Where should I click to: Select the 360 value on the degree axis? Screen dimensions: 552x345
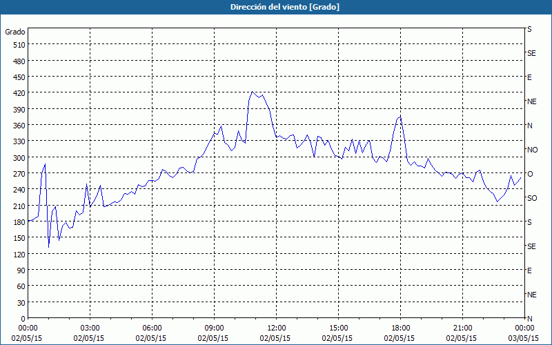click(x=20, y=126)
